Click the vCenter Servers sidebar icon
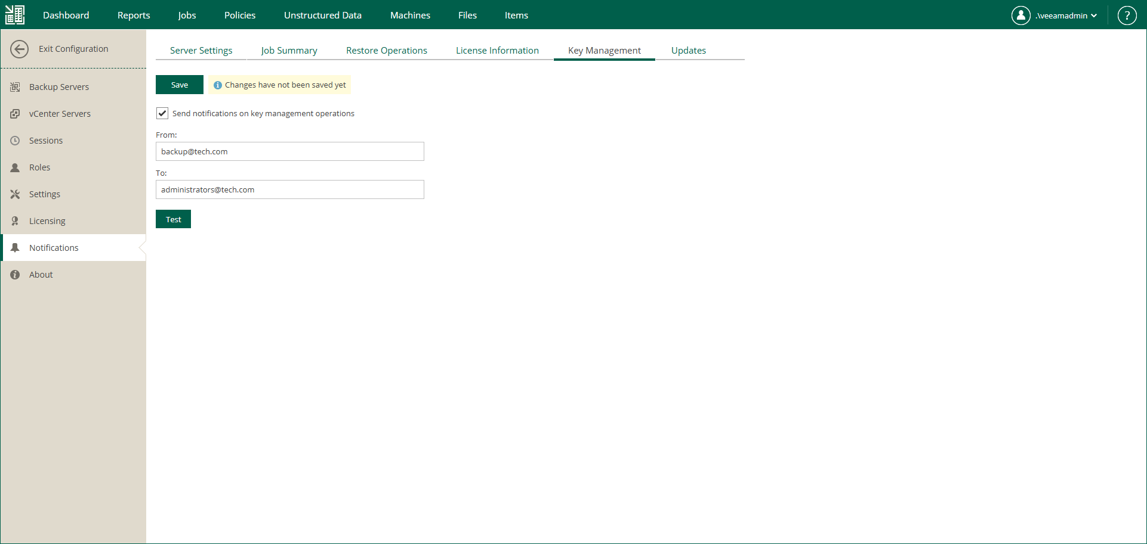Screen dimensions: 1147x544 [15, 114]
